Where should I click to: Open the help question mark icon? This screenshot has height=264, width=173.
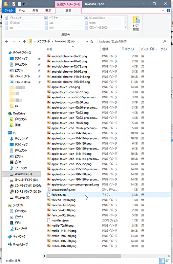168,11
